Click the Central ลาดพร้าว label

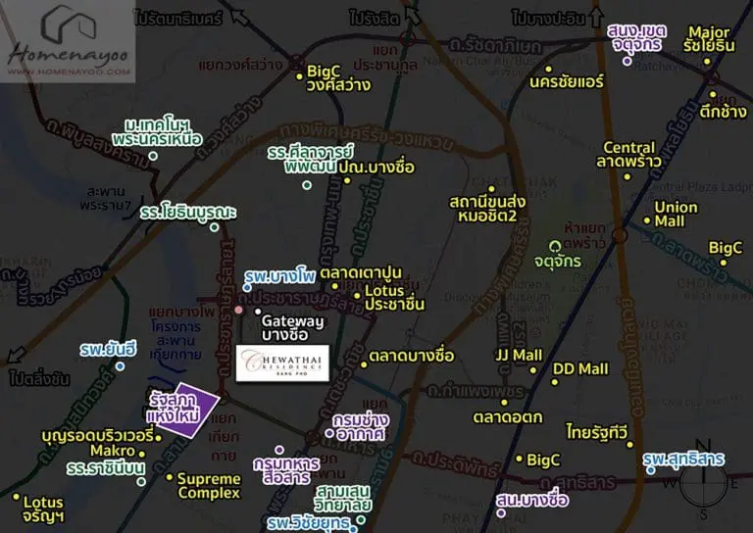click(x=629, y=155)
